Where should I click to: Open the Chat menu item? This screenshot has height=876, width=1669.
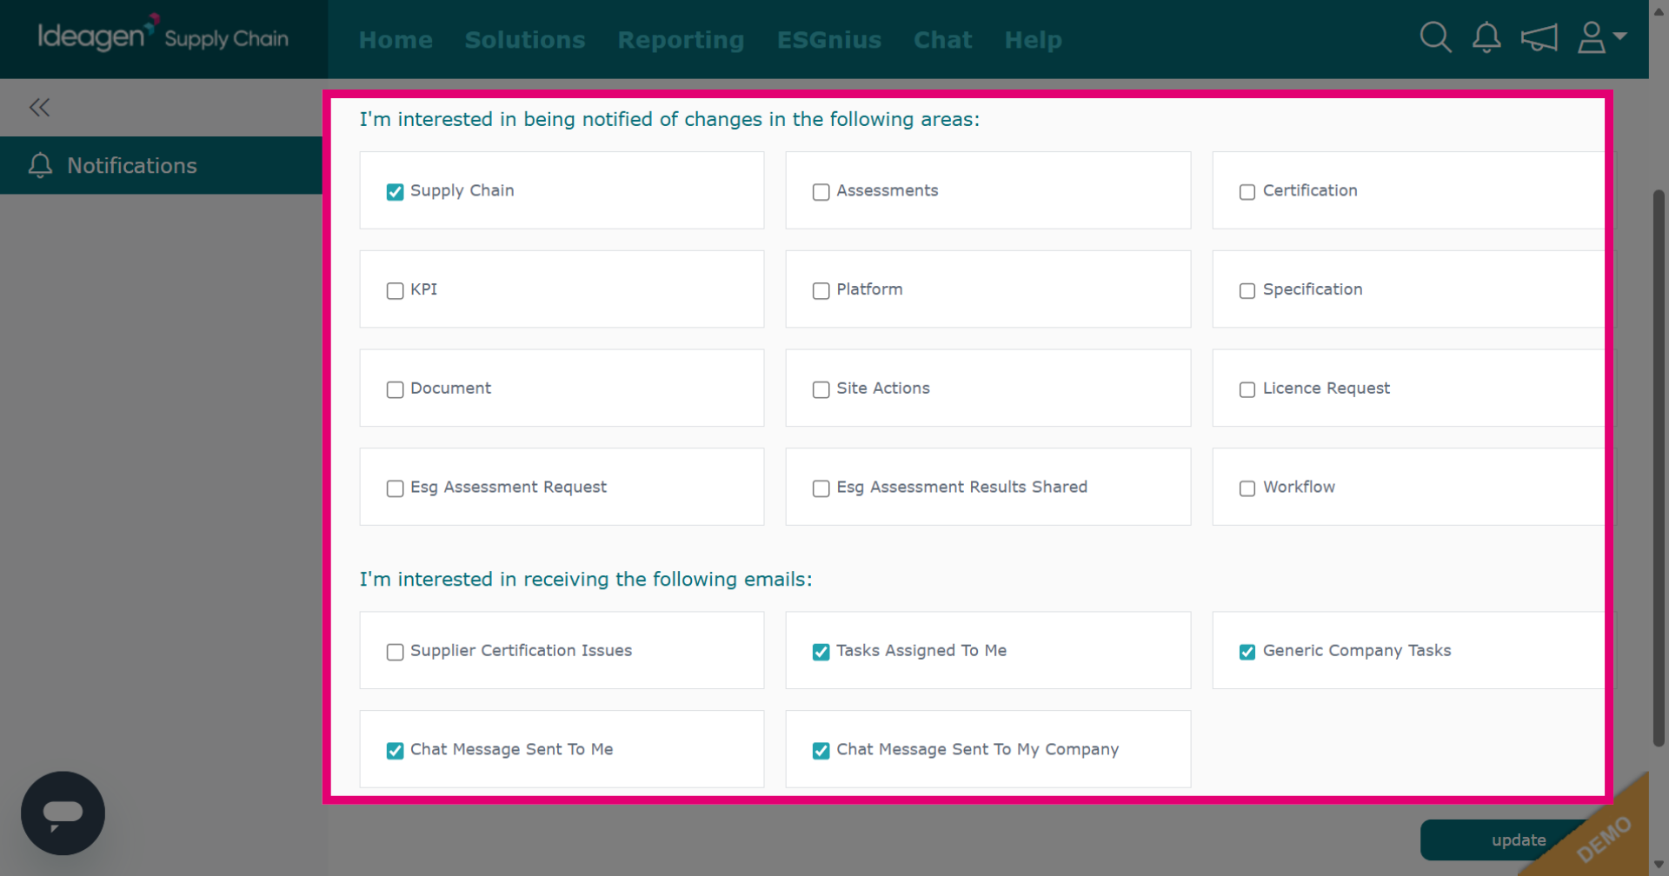click(943, 40)
